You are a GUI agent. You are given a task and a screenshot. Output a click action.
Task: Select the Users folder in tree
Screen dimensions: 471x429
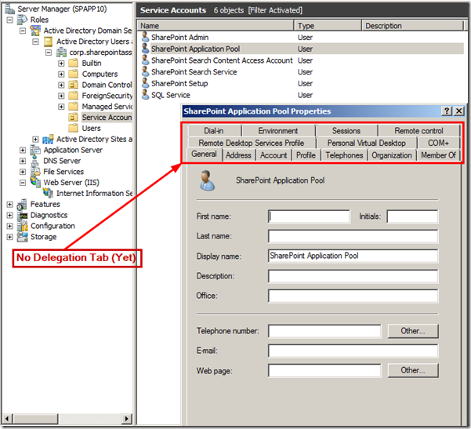tap(92, 129)
